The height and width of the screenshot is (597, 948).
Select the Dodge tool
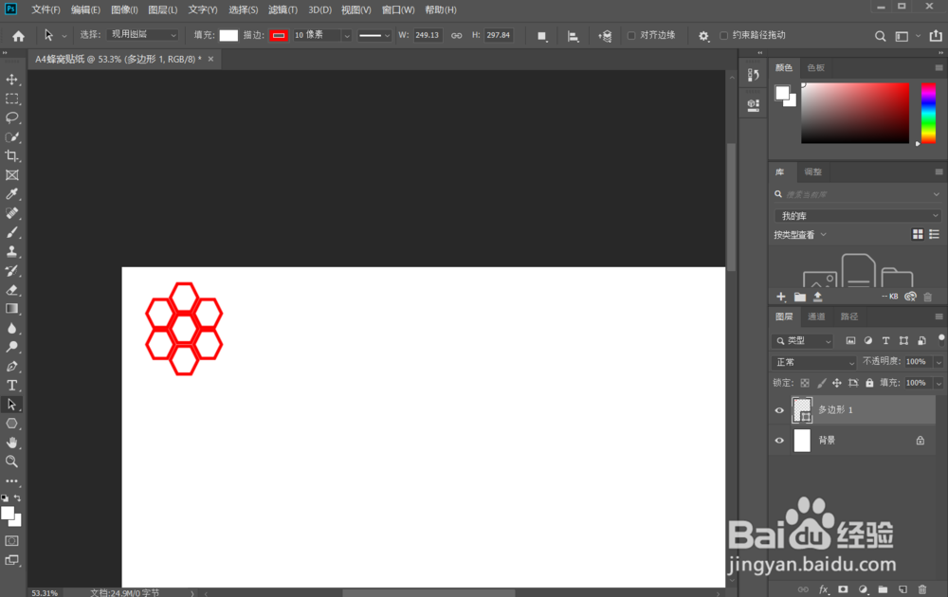click(12, 347)
